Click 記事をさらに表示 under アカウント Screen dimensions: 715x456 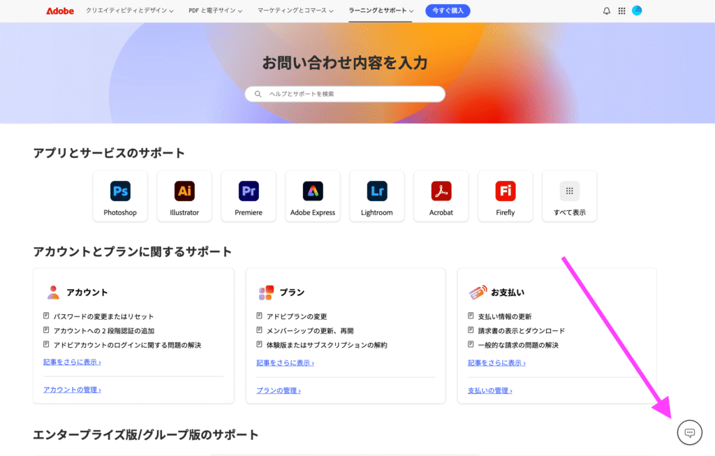72,362
